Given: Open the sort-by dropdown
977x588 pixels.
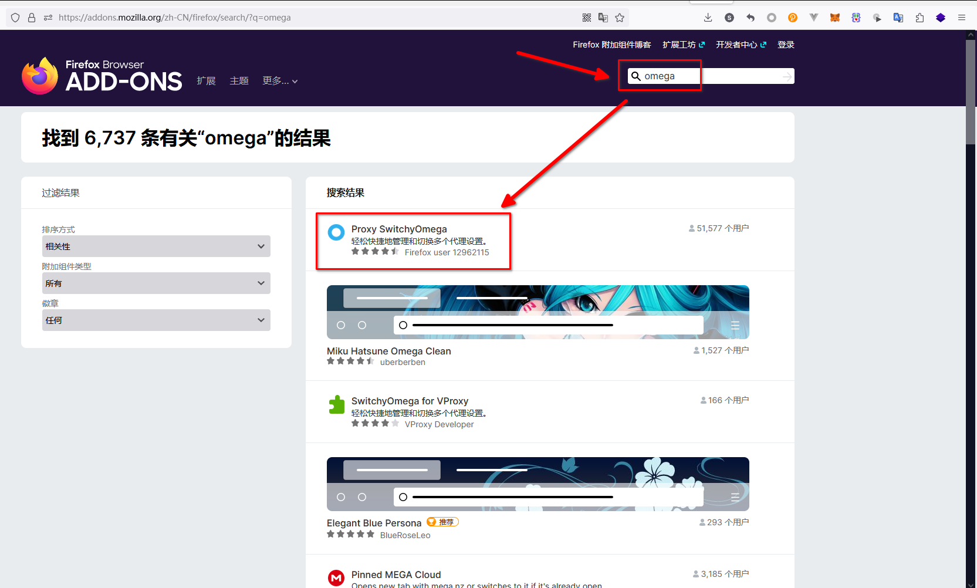Looking at the screenshot, I should pos(156,246).
